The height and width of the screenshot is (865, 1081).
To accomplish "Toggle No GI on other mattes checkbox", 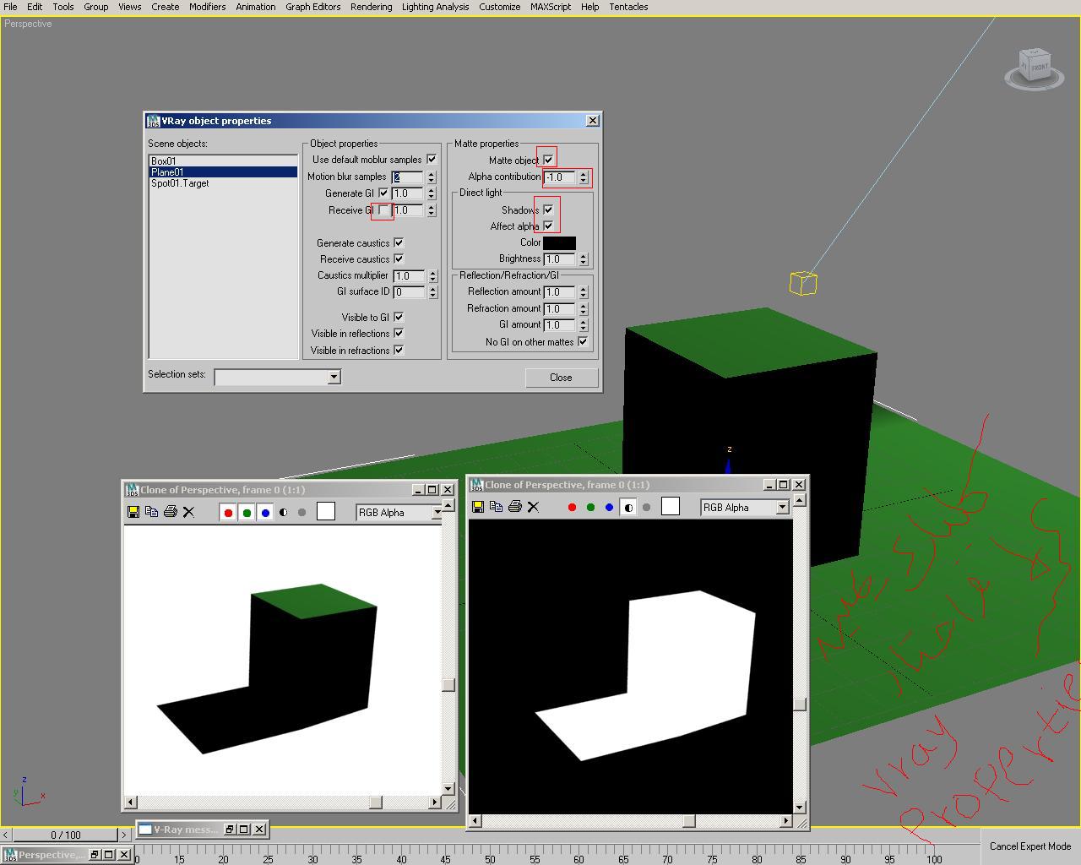I will click(582, 341).
